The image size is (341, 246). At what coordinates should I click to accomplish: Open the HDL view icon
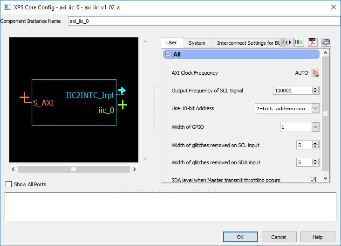click(x=299, y=42)
